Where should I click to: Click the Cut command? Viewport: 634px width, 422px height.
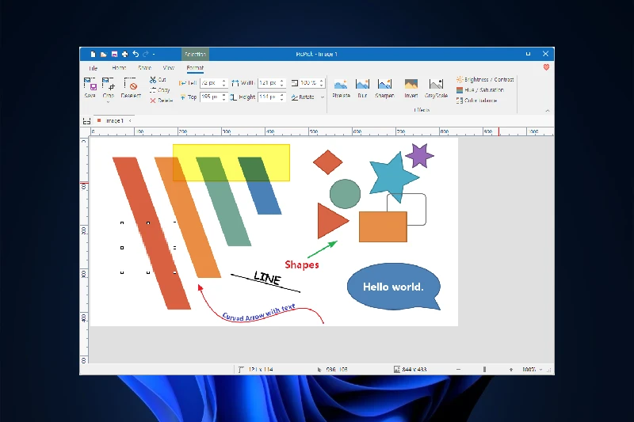pos(158,80)
